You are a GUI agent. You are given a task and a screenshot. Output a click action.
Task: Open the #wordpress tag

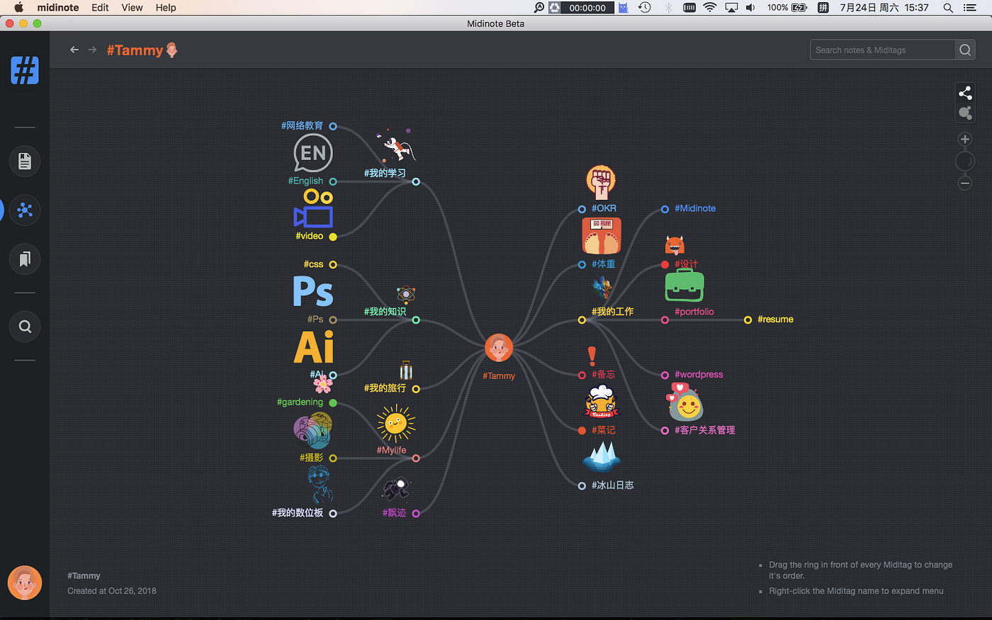click(699, 374)
